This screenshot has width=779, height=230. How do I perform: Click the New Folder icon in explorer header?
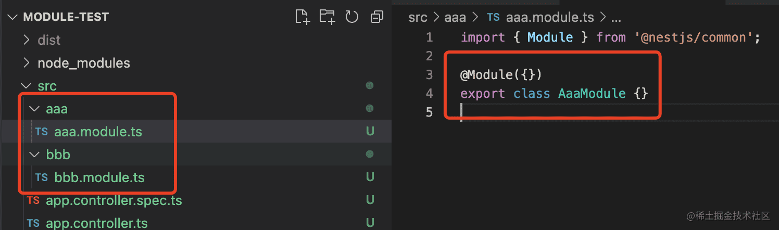pos(327,17)
